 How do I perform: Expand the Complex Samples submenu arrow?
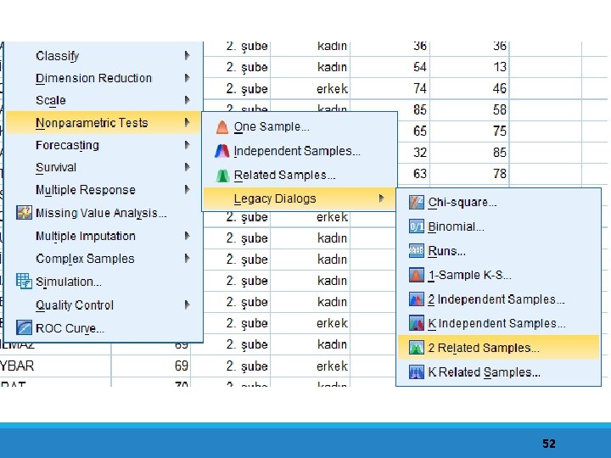click(x=187, y=259)
